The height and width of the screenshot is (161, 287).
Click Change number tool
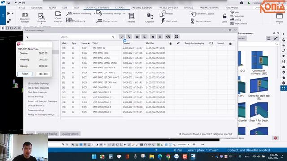tap(107, 21)
